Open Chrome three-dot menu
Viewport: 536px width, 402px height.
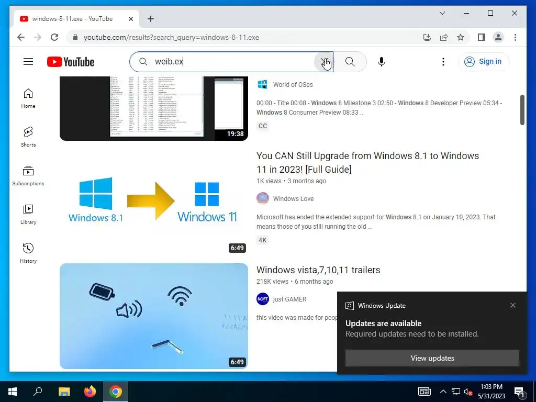(515, 37)
